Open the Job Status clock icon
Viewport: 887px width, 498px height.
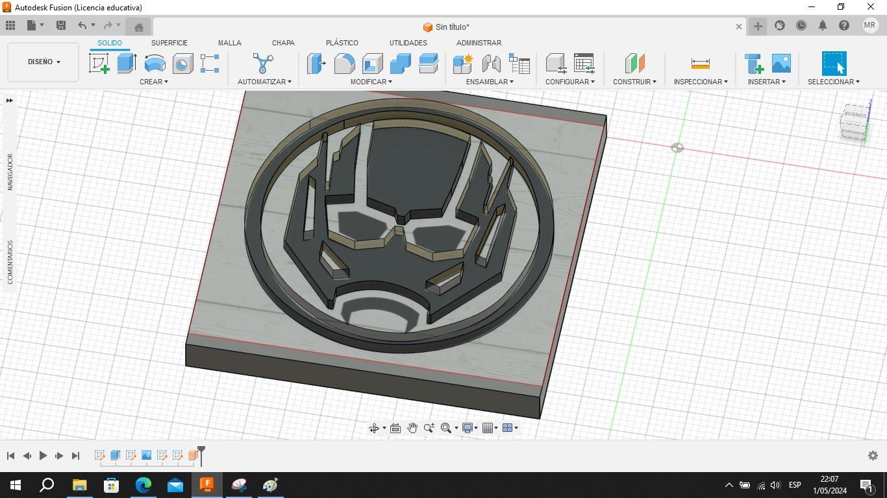pos(801,25)
